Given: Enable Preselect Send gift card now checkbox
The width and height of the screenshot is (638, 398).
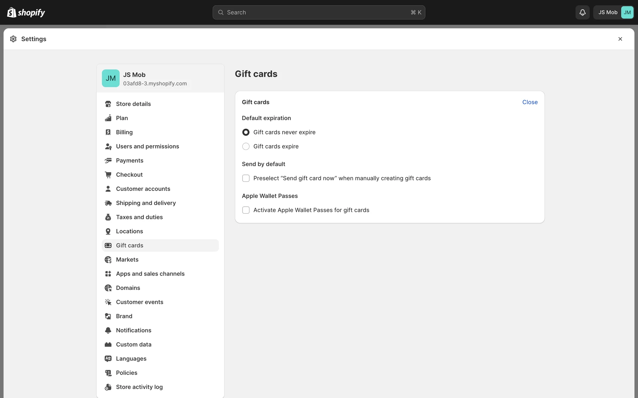Looking at the screenshot, I should [x=246, y=178].
